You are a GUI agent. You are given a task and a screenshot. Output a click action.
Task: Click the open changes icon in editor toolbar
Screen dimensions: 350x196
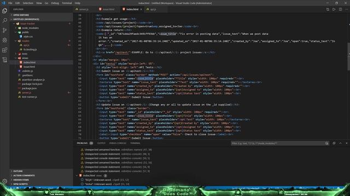[328, 9]
